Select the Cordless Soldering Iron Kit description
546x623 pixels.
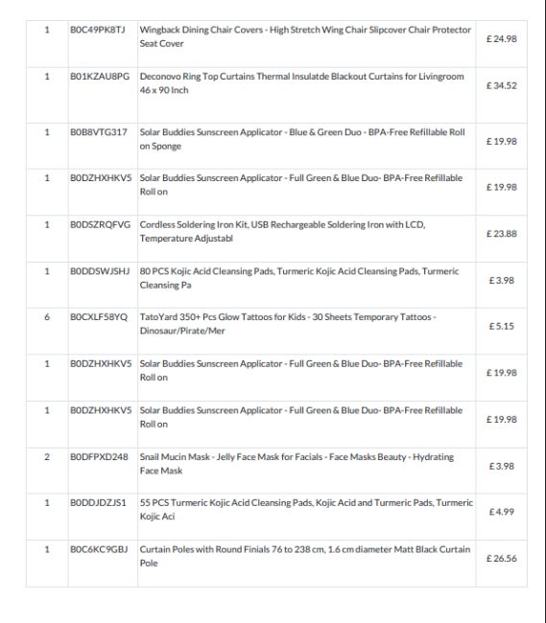(282, 231)
